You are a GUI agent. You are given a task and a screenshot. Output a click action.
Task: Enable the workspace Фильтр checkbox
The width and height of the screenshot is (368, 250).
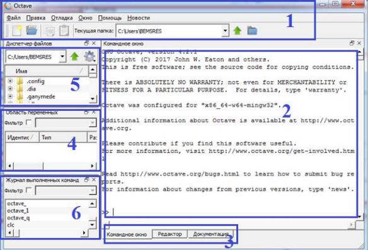pyautogui.click(x=28, y=122)
